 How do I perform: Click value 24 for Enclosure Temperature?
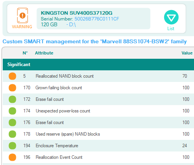point(185,146)
